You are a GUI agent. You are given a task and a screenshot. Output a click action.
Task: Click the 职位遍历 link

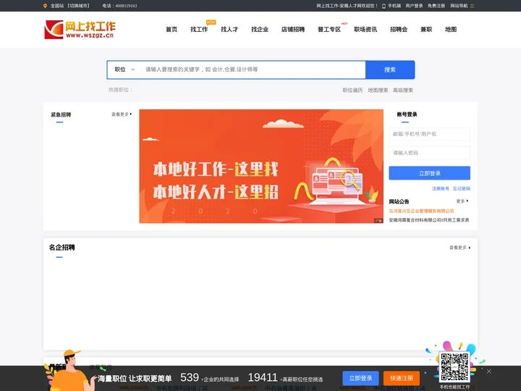click(x=352, y=90)
